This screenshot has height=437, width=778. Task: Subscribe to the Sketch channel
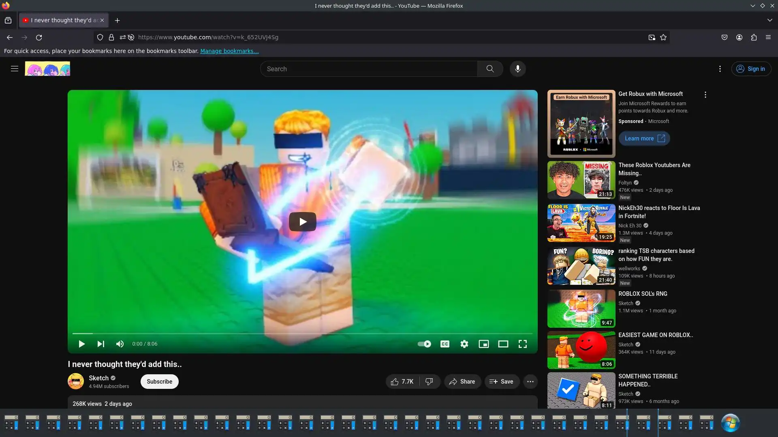tap(159, 382)
